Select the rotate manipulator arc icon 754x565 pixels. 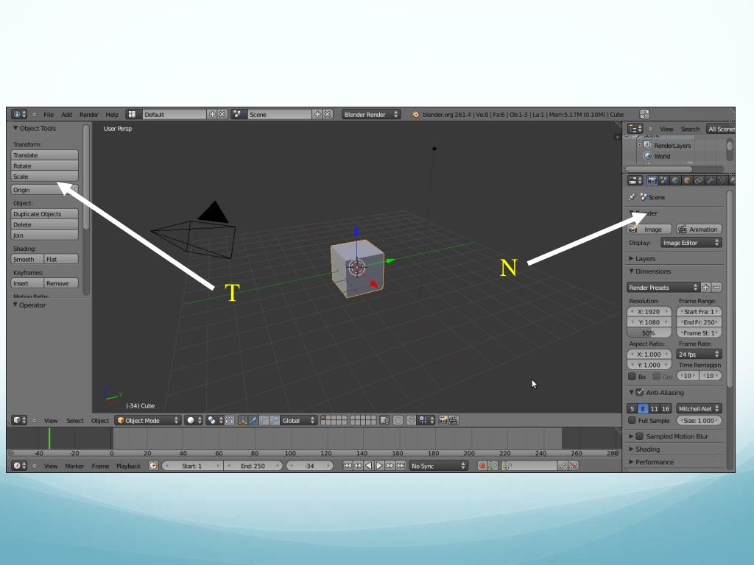tap(264, 420)
